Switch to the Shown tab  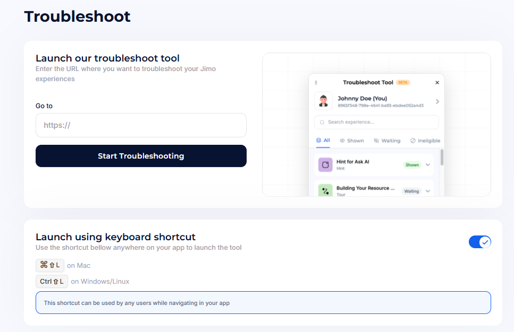(x=352, y=141)
